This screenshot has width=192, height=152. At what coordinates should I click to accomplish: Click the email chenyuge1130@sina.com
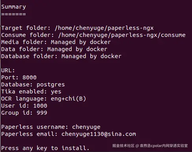pyautogui.click(x=99, y=134)
